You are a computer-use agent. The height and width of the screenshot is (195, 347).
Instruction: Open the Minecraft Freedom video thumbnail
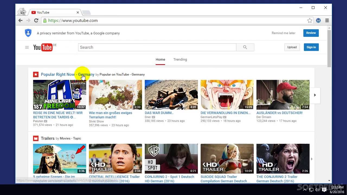(x=60, y=95)
